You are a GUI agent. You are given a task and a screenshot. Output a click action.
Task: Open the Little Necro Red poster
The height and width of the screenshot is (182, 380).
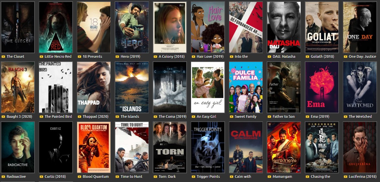point(56,27)
